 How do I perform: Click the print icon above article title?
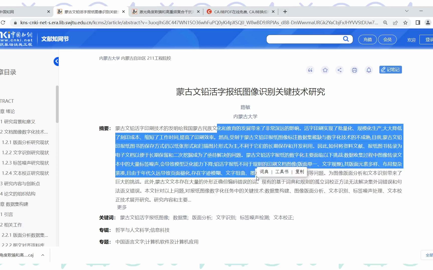point(354,70)
